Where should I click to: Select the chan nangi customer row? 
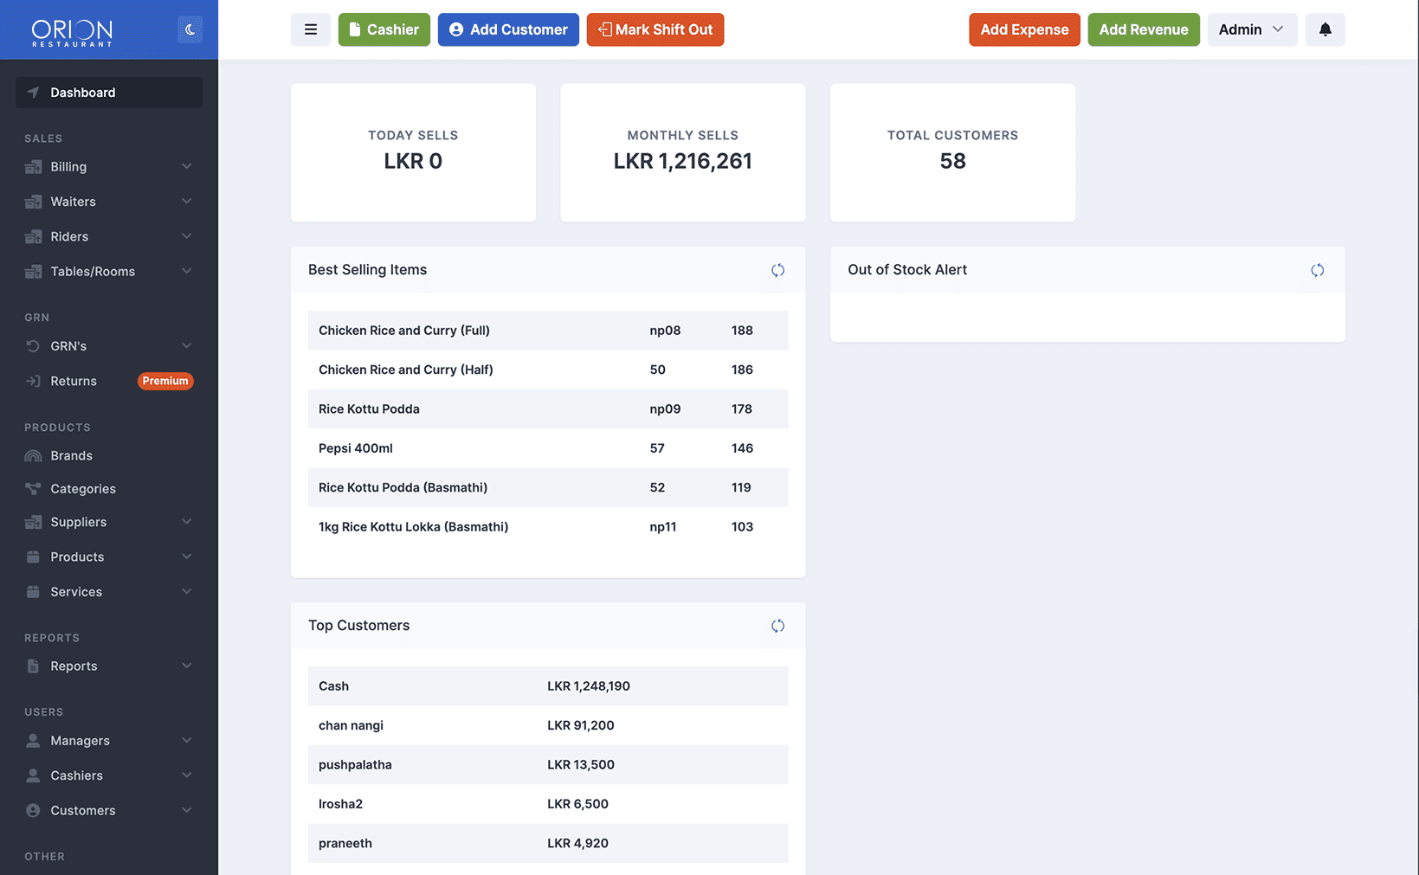click(x=548, y=725)
